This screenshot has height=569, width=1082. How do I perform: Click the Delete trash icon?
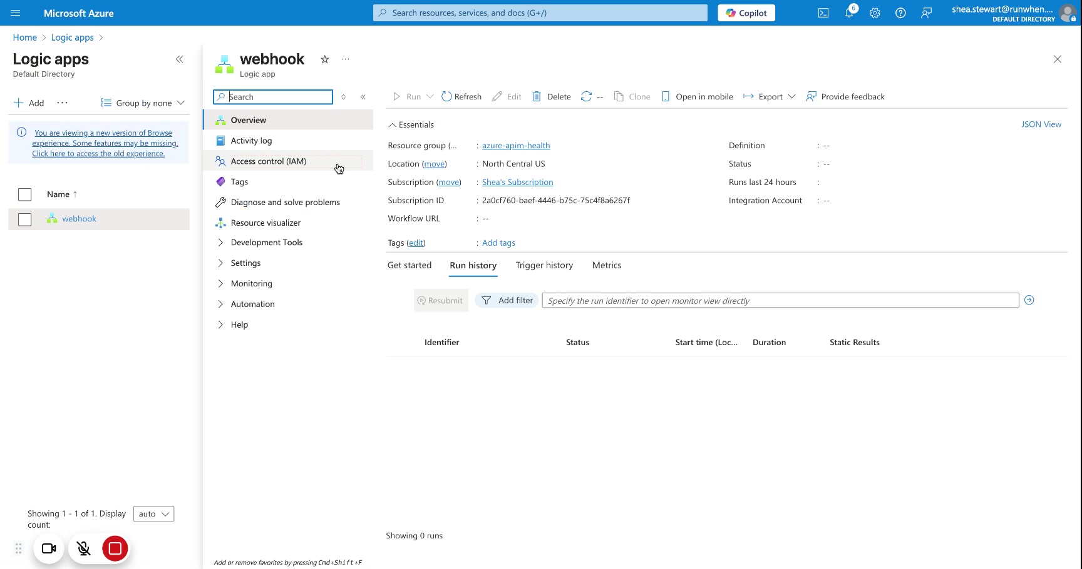(x=537, y=96)
